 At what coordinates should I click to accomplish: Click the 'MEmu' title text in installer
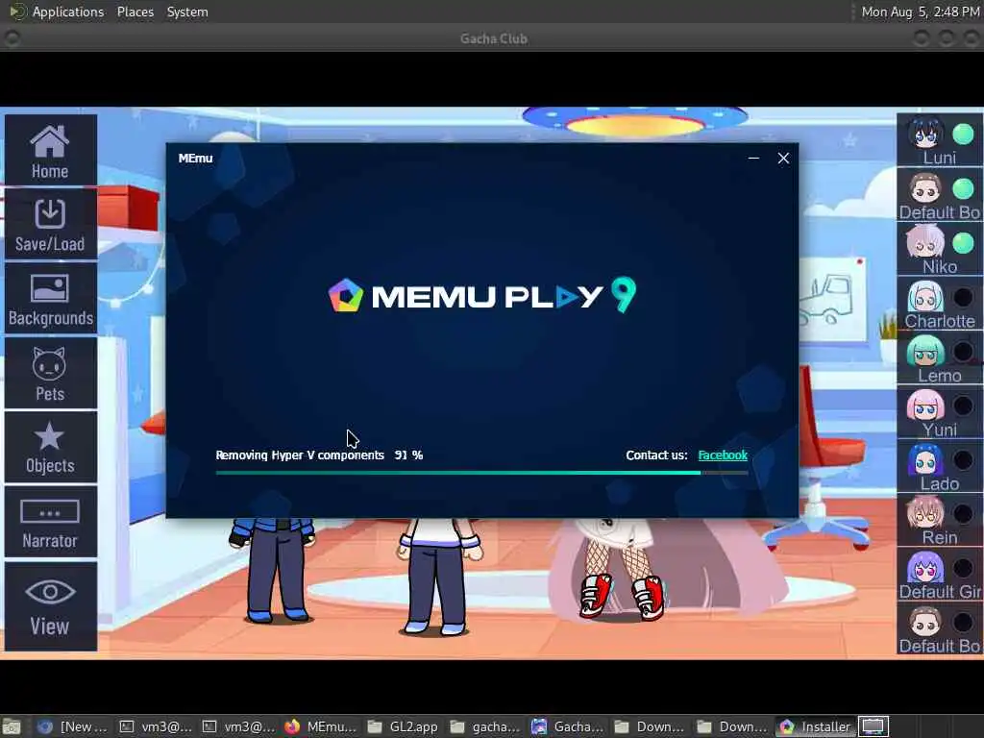[x=195, y=159]
